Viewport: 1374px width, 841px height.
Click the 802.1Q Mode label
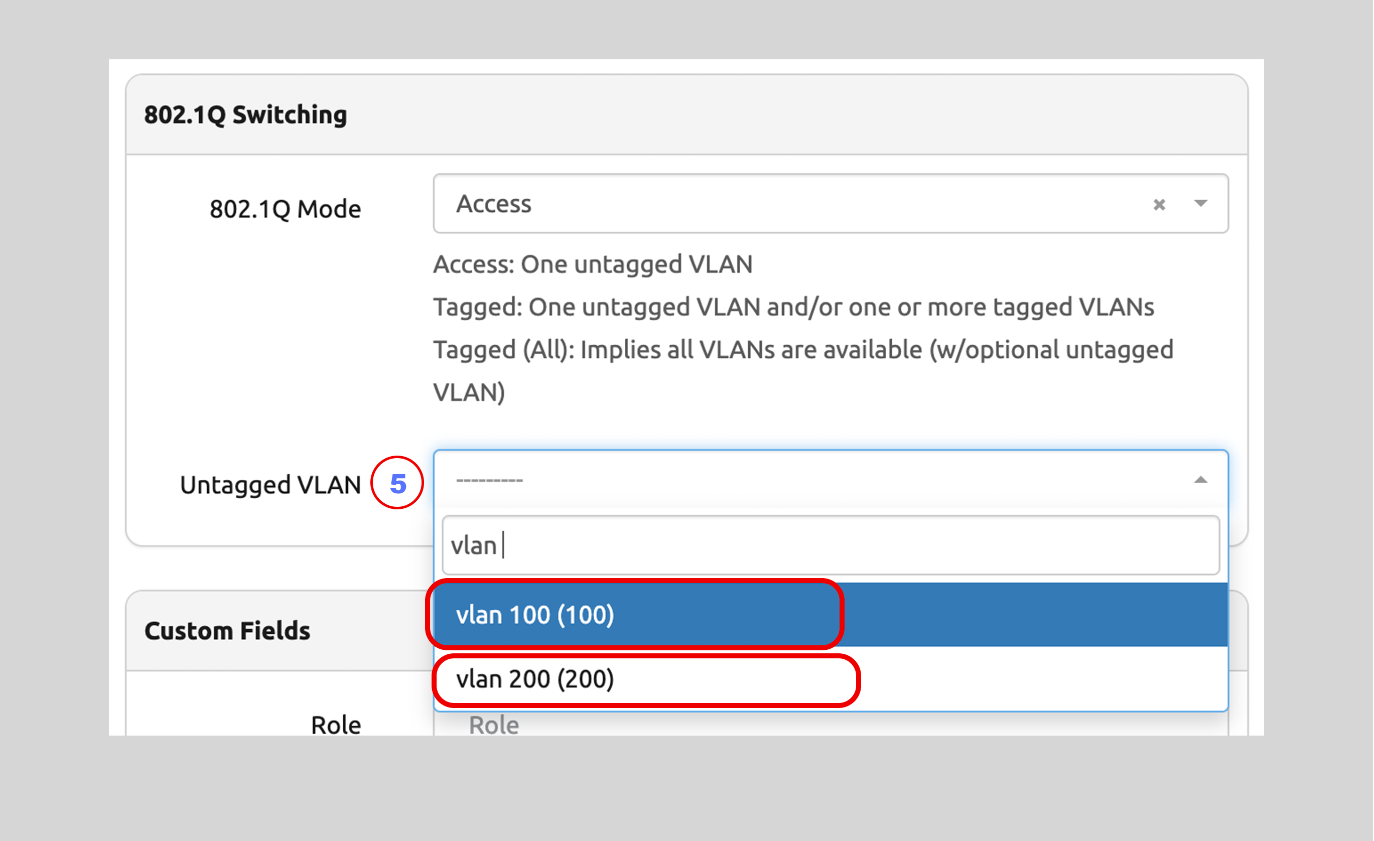285,208
